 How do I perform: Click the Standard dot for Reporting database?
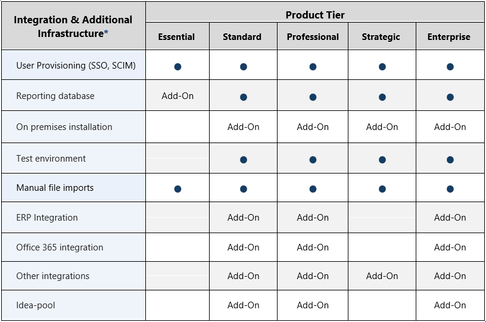(x=244, y=97)
